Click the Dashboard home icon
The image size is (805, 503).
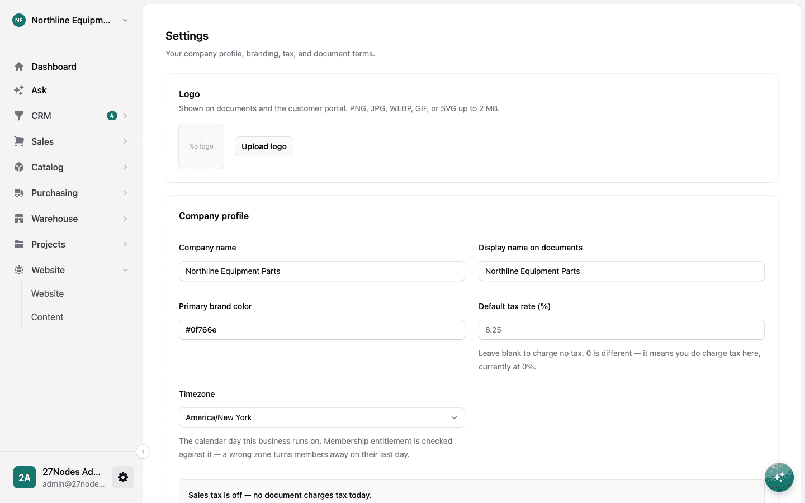click(19, 67)
